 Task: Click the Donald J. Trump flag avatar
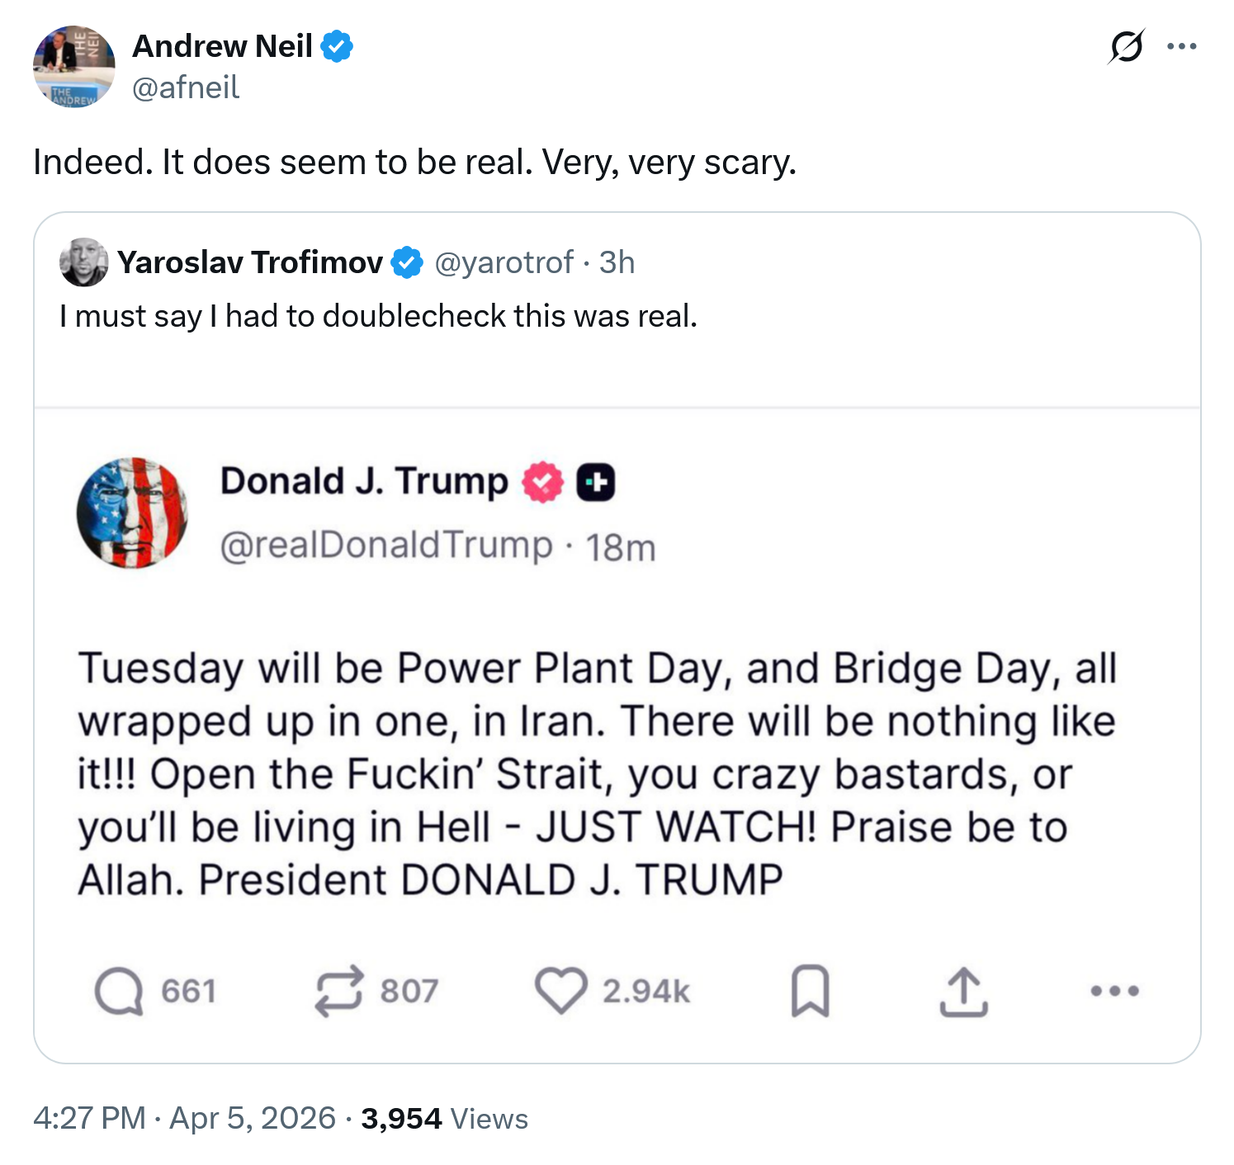pos(132,512)
